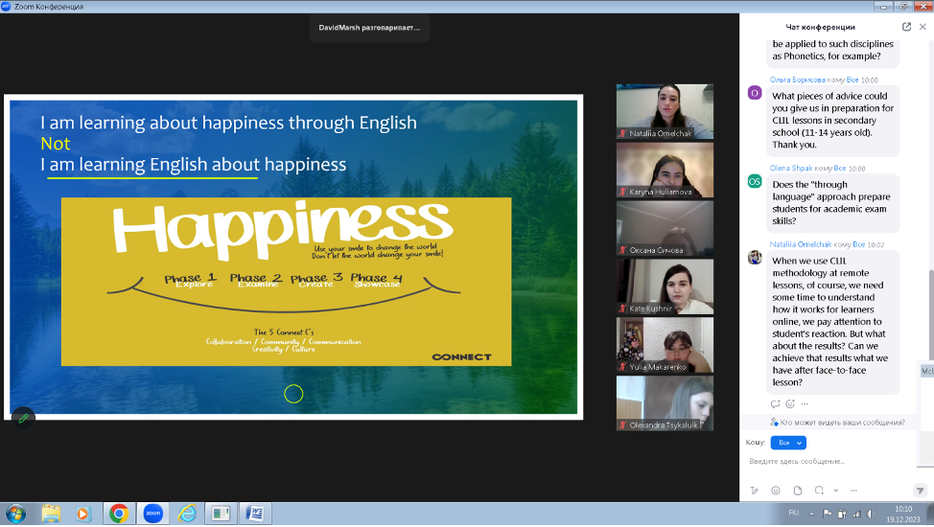Open the emoji picker in chat toolbar
Image resolution: width=934 pixels, height=527 pixels.
(776, 490)
